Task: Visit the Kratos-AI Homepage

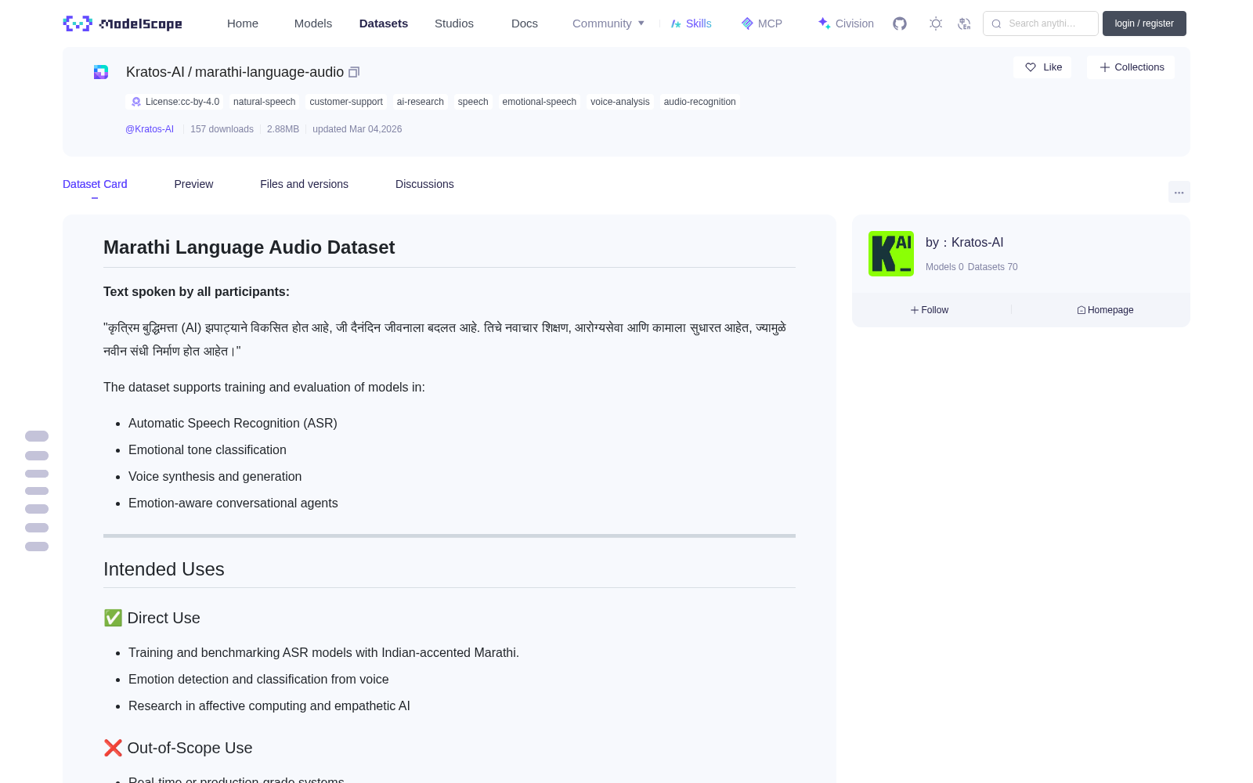Action: (1105, 310)
